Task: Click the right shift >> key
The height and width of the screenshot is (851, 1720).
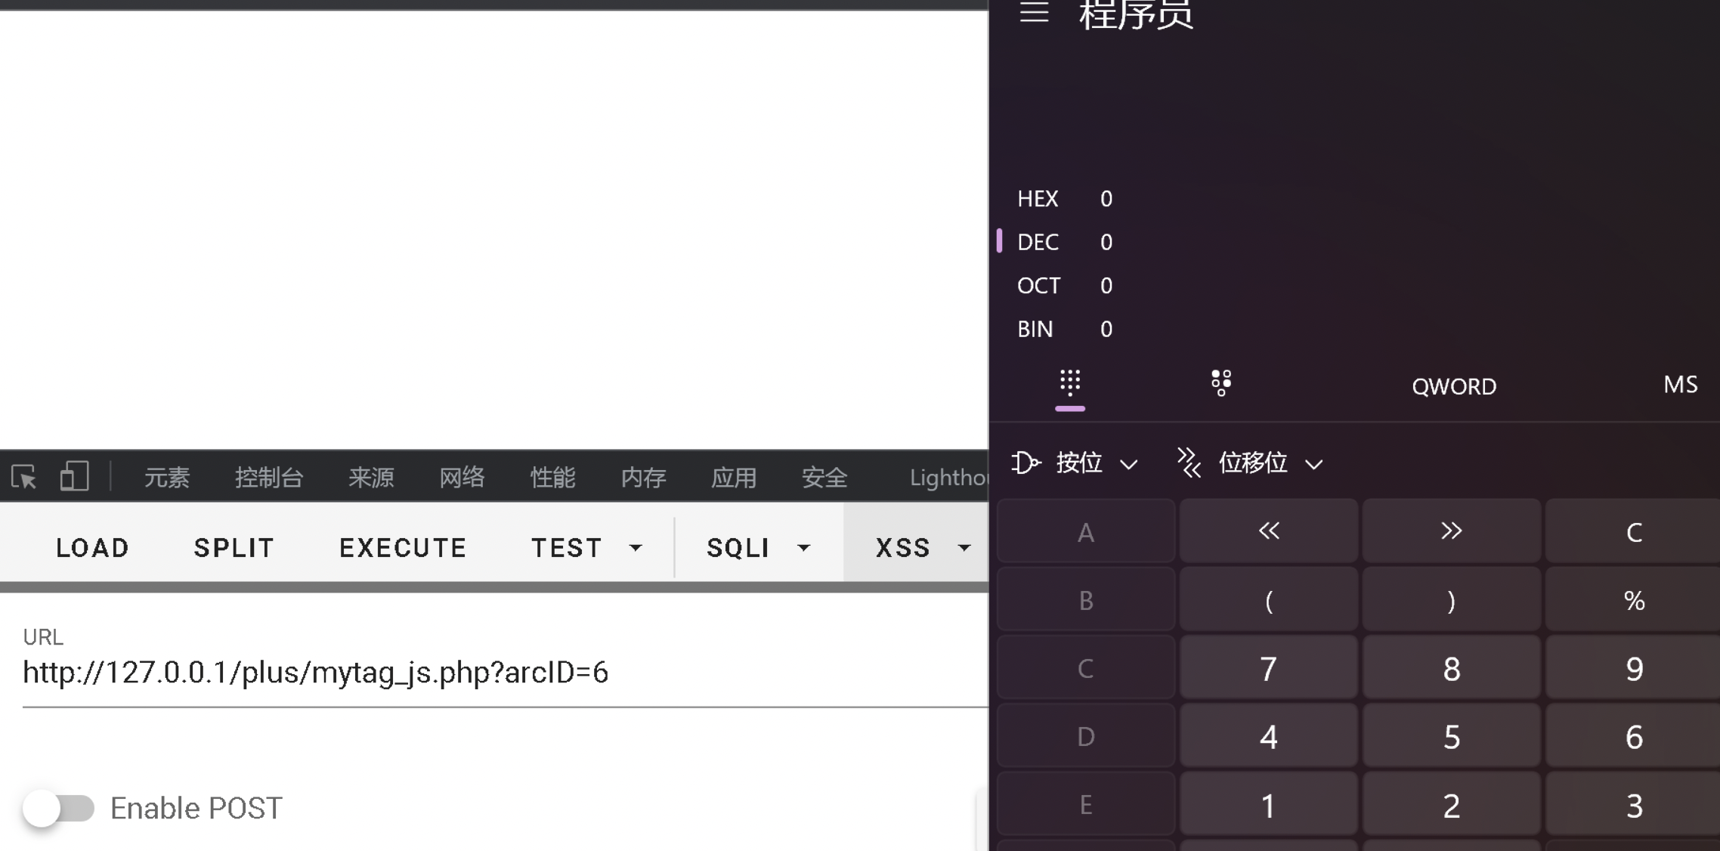Action: coord(1452,531)
